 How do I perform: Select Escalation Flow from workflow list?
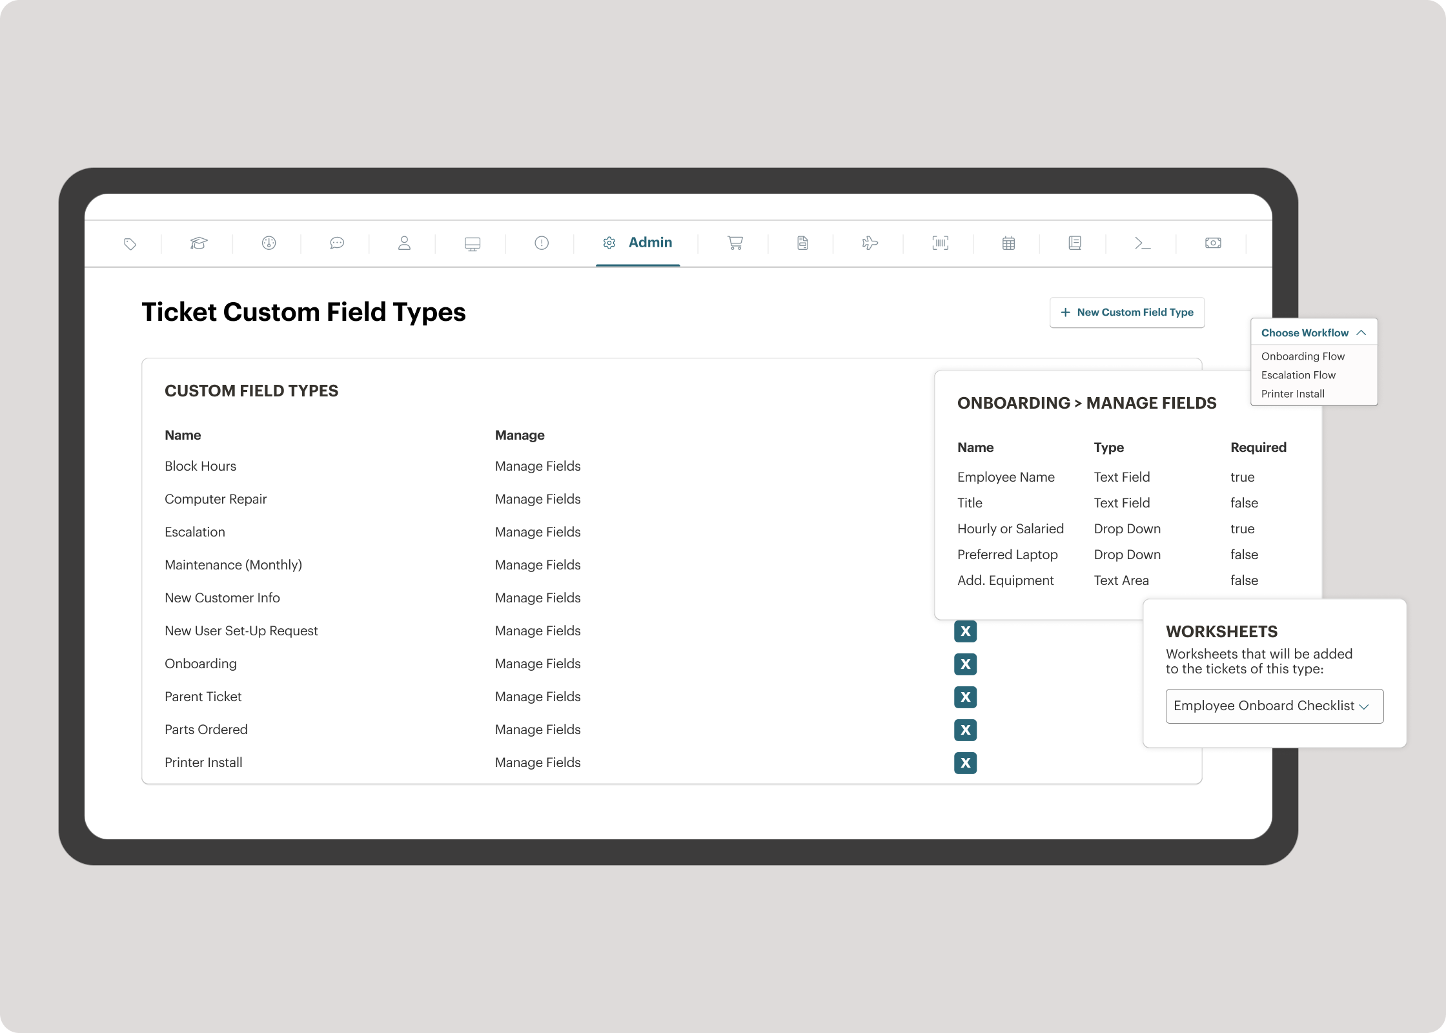(x=1298, y=375)
